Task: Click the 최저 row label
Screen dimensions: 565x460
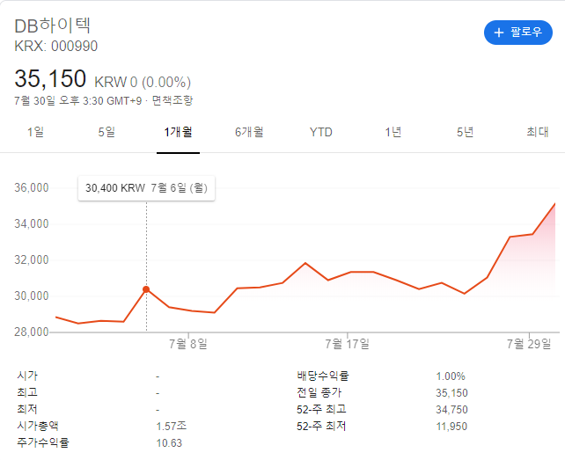Action: 27,409
